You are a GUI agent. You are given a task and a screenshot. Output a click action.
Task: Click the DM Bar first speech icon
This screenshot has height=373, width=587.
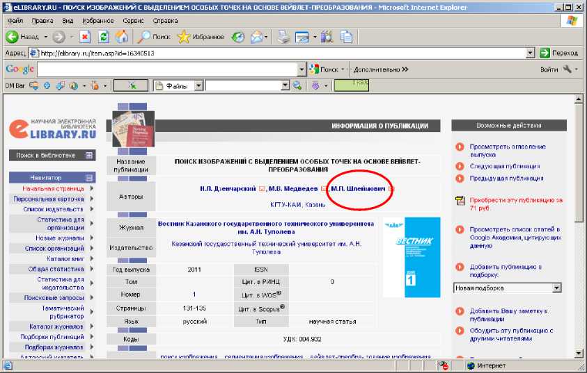click(33, 86)
